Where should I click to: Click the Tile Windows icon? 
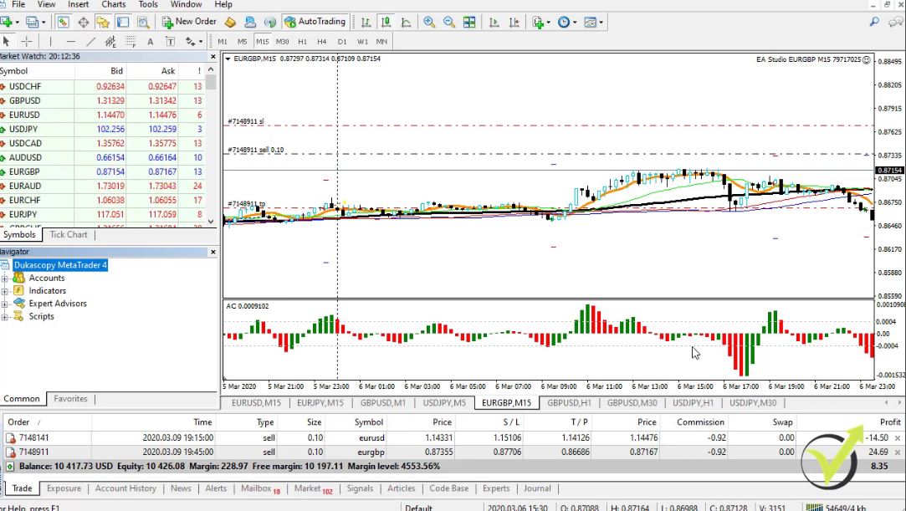[469, 22]
